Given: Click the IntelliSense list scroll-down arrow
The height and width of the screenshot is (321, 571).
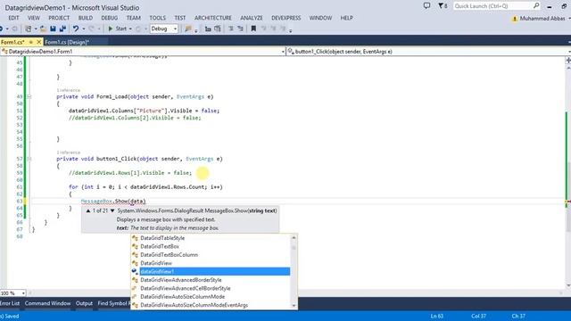Looking at the screenshot, I should pyautogui.click(x=294, y=306).
